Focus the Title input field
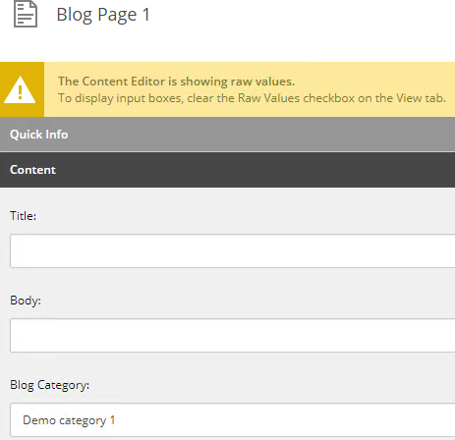This screenshot has height=440, width=455. click(x=233, y=250)
